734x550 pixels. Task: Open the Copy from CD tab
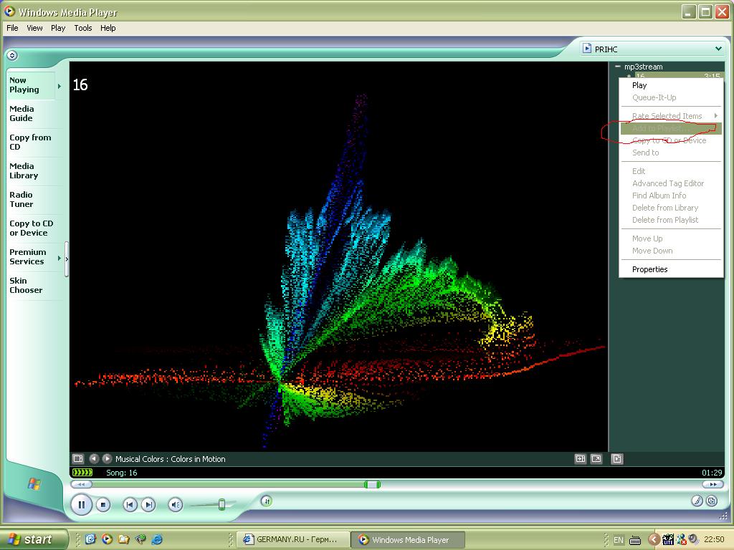tap(30, 143)
